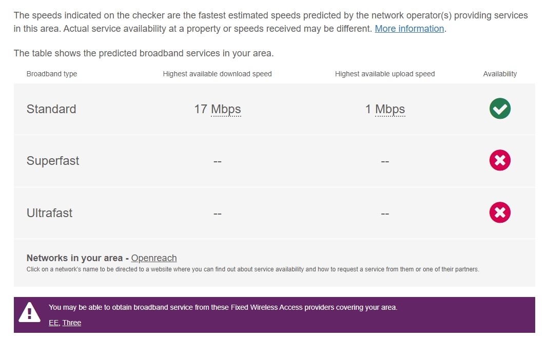Follow the EE provider link
This screenshot has height=340, width=547.
53,323
